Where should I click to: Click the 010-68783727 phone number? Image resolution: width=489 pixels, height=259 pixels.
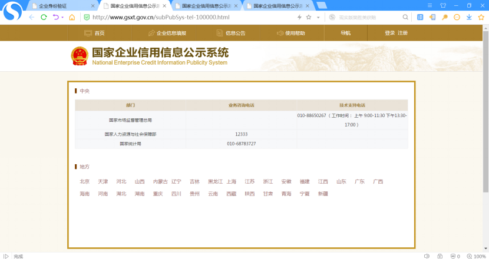242,144
